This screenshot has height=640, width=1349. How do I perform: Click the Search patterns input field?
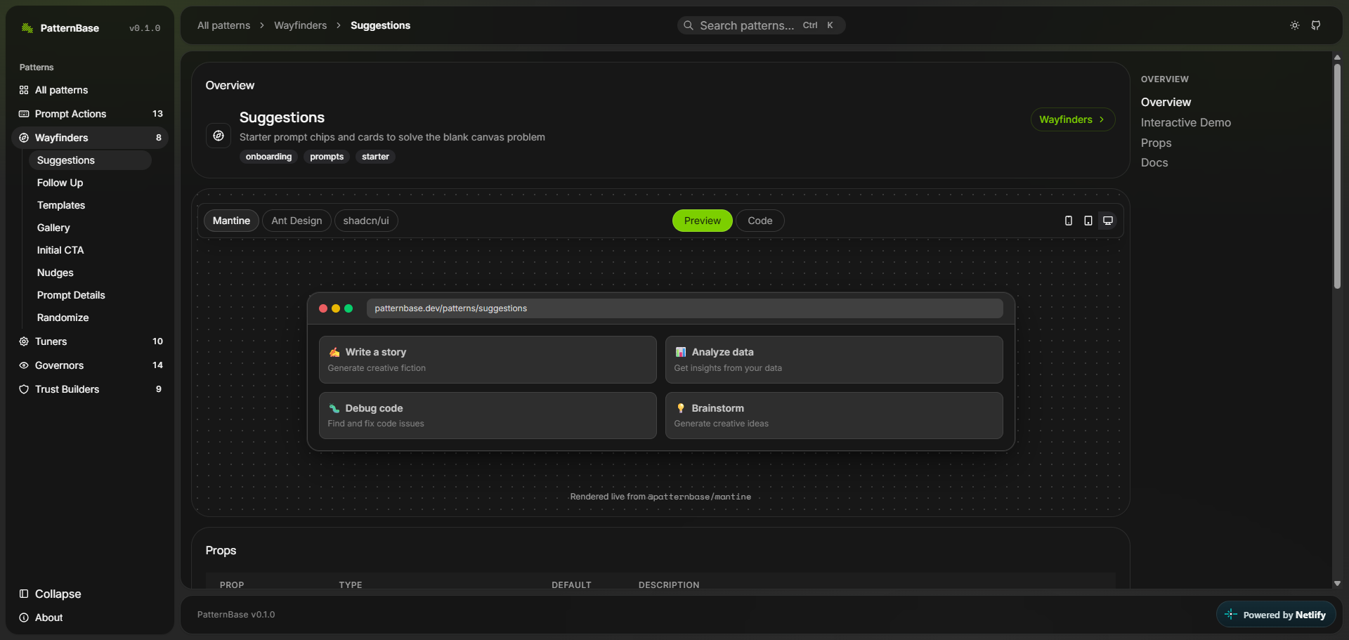(761, 25)
